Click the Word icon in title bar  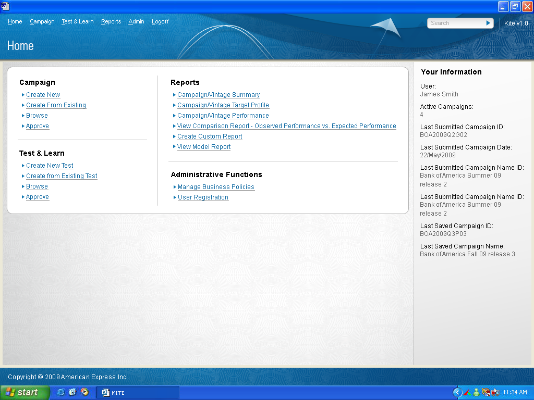point(5,6)
